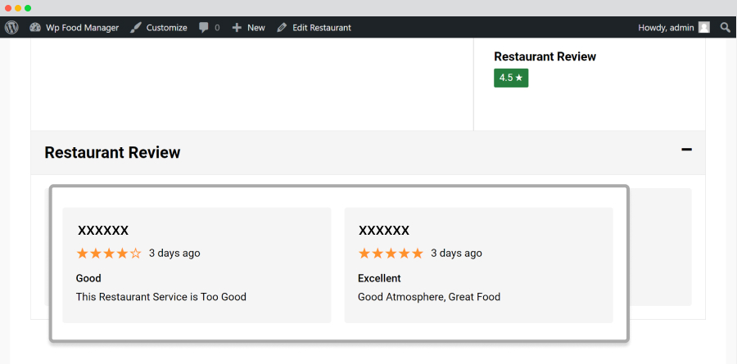
Task: Open Edit Restaurant link
Action: 322,28
